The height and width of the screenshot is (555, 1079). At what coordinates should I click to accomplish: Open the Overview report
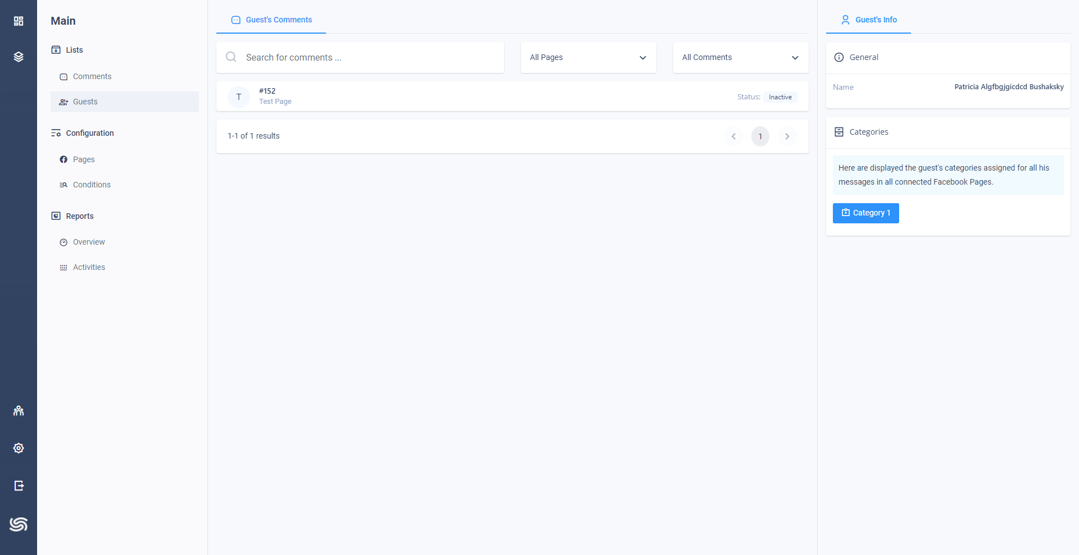pyautogui.click(x=125, y=242)
